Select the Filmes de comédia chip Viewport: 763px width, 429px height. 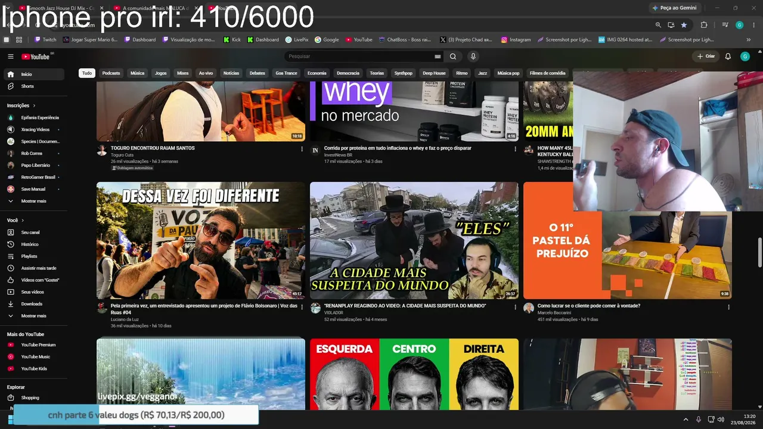[x=547, y=73]
